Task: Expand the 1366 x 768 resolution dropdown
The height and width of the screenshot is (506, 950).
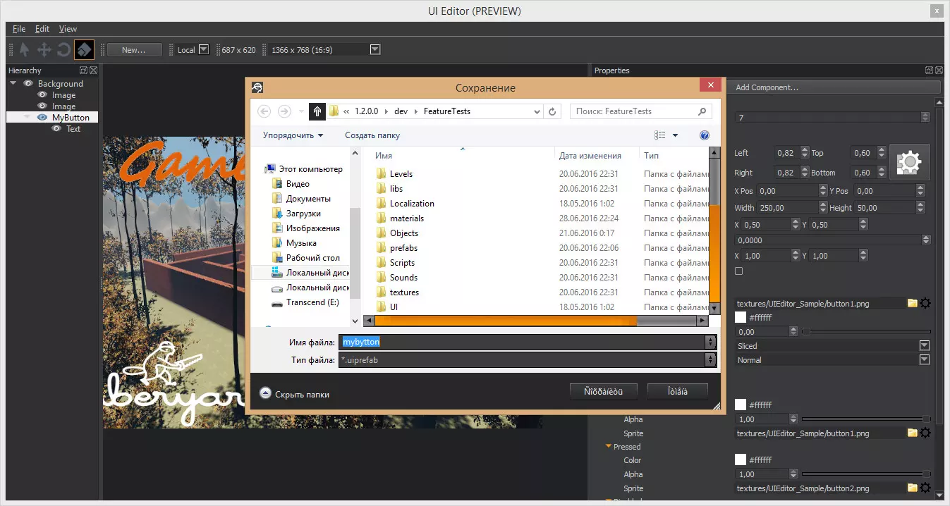Action: click(x=375, y=49)
